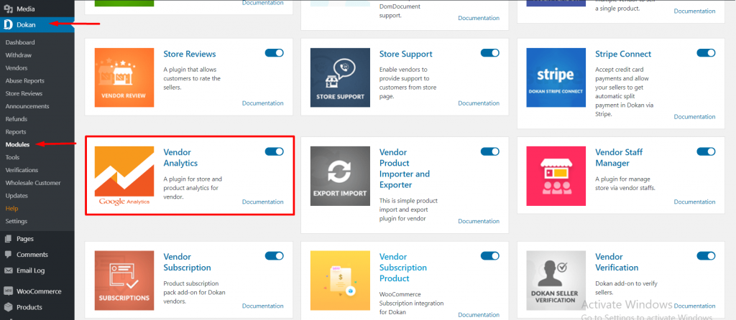Toggle the Vendor Staff Manager switch
Image resolution: width=736 pixels, height=320 pixels.
click(706, 151)
